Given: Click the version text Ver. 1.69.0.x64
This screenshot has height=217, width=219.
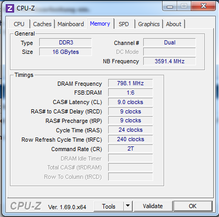Looking at the screenshot, I should point(67,207).
